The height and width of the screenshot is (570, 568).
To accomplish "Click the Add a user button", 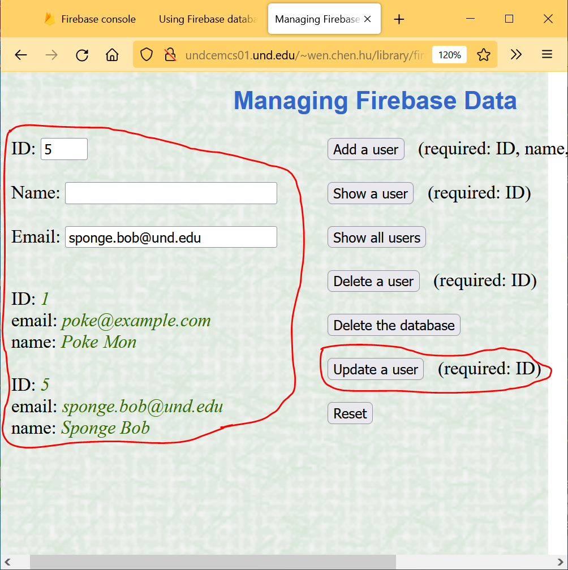I will [x=365, y=149].
